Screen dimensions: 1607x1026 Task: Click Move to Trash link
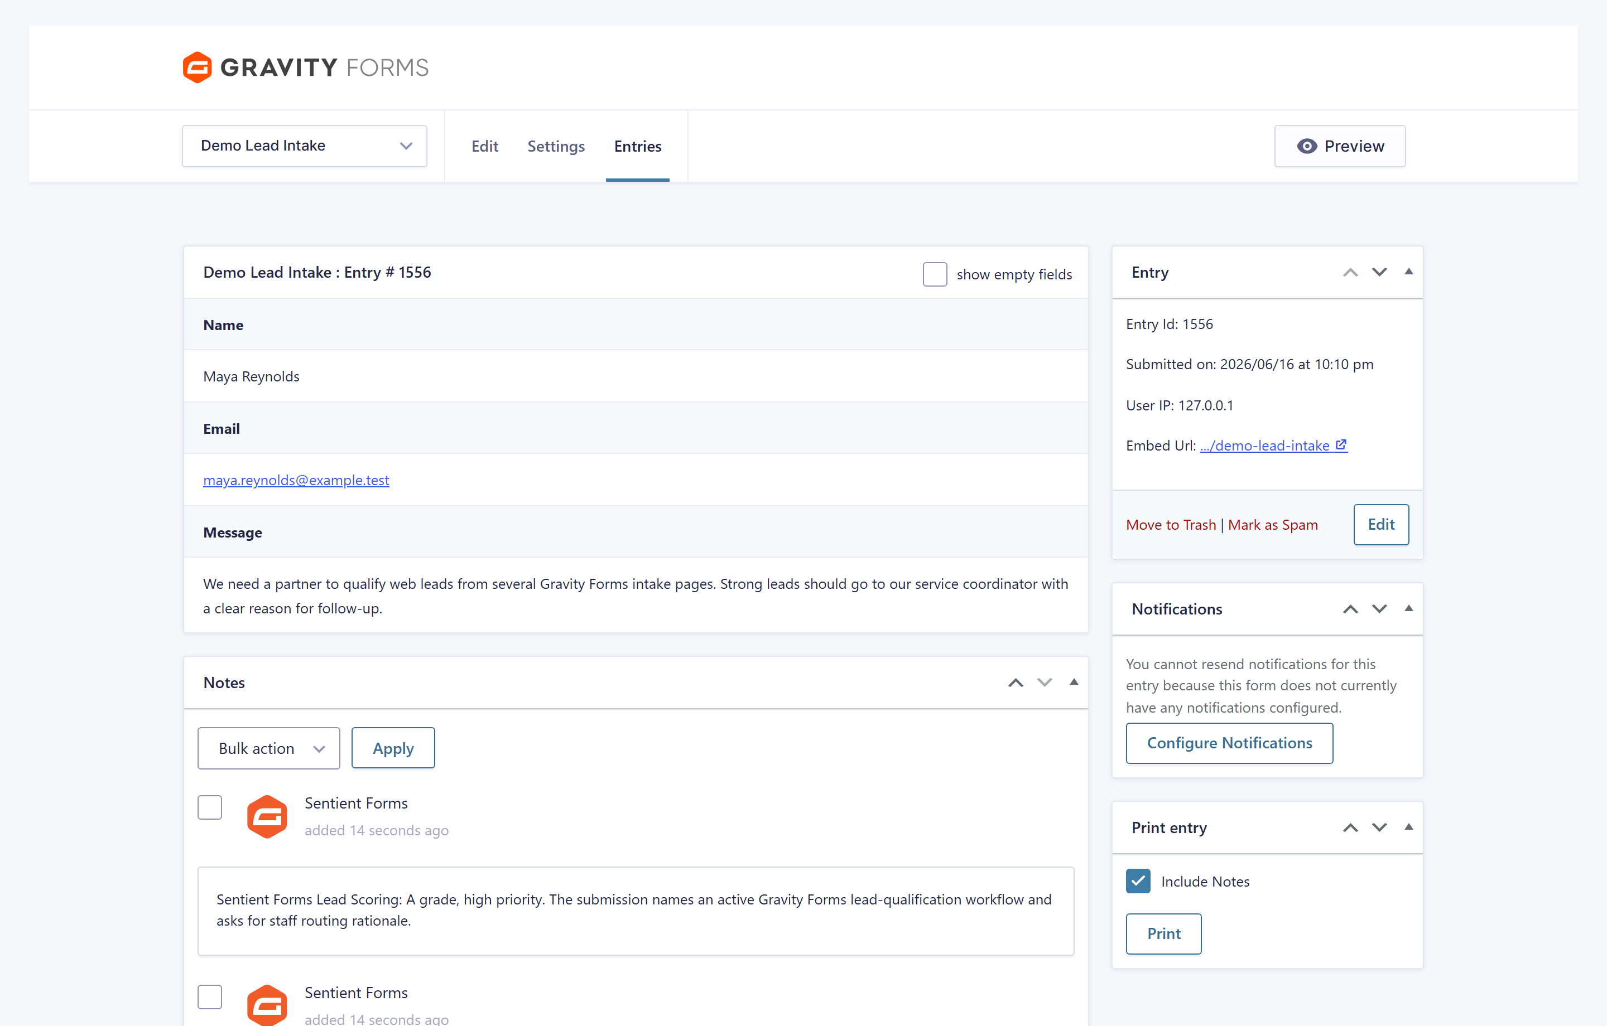(1171, 525)
